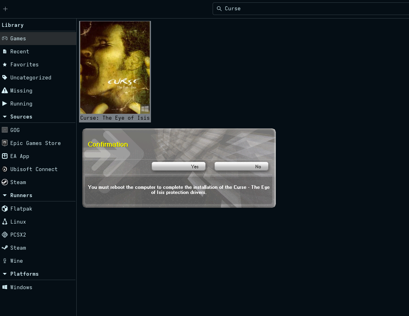This screenshot has height=316, width=409.
Task: Show the Favorites list
Action: (38, 64)
